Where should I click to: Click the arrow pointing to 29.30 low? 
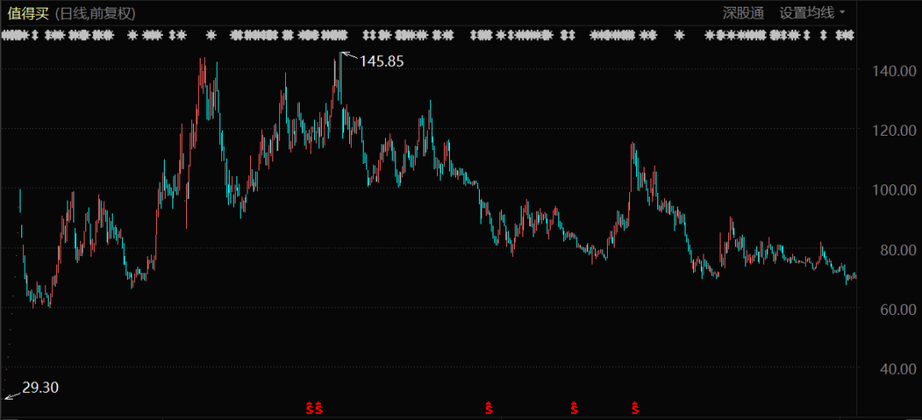(11, 394)
